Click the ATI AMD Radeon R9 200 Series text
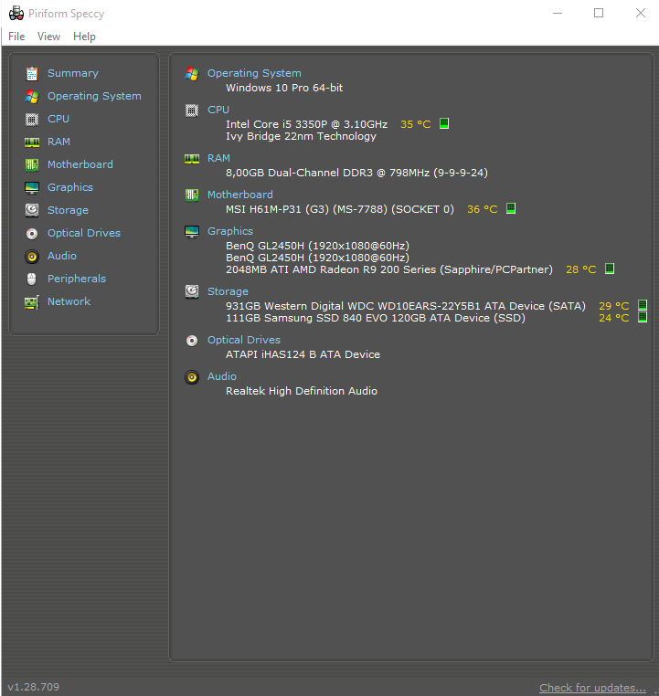Viewport: 659px width, 696px height. click(x=389, y=269)
